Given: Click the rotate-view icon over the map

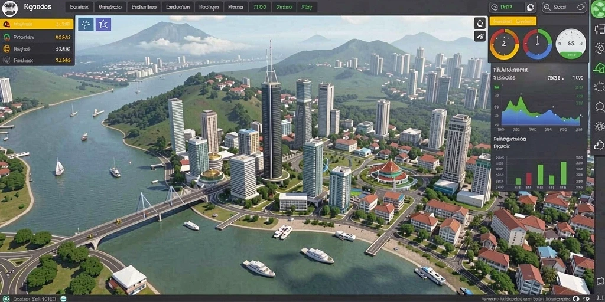Looking at the screenshot, I should (x=480, y=23).
